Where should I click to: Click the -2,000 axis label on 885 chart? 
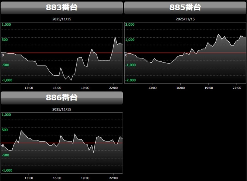131,80
